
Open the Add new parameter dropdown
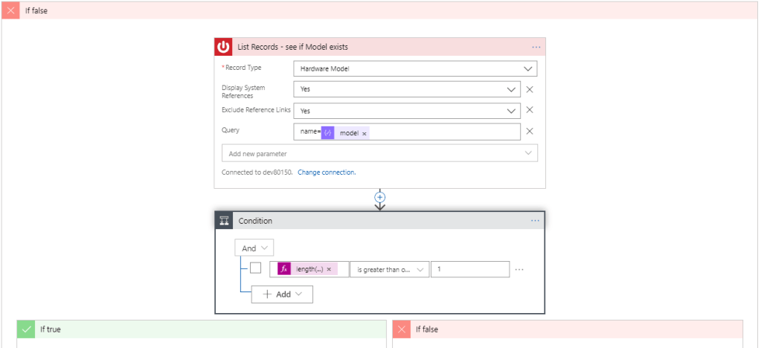pos(379,153)
